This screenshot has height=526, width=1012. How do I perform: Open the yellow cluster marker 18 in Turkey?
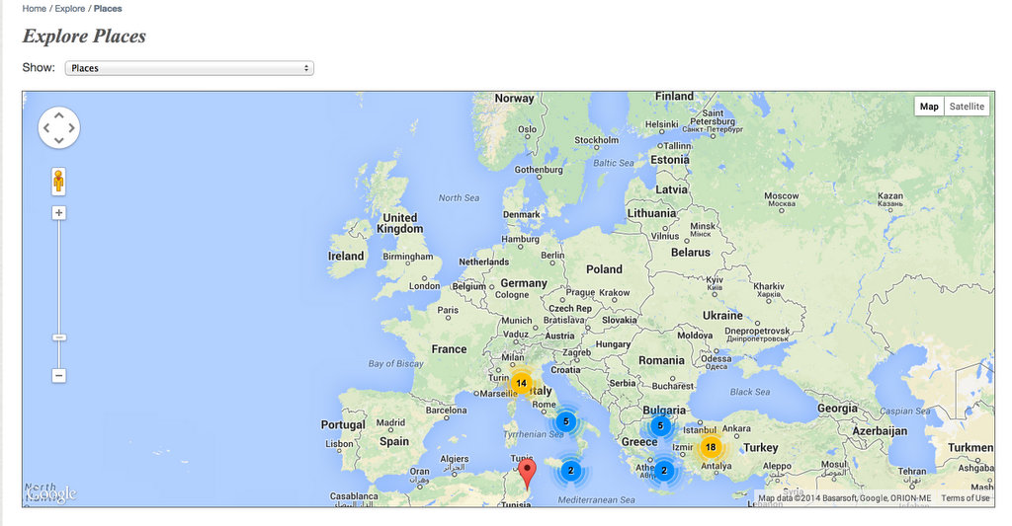[711, 447]
